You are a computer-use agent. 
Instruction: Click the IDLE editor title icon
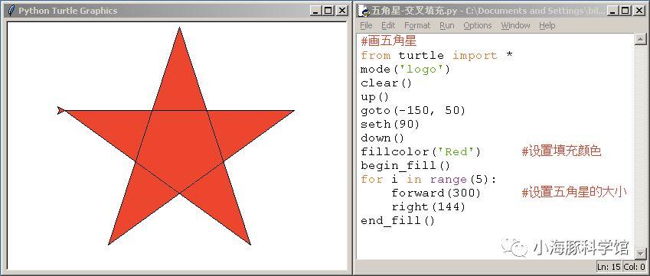(364, 11)
